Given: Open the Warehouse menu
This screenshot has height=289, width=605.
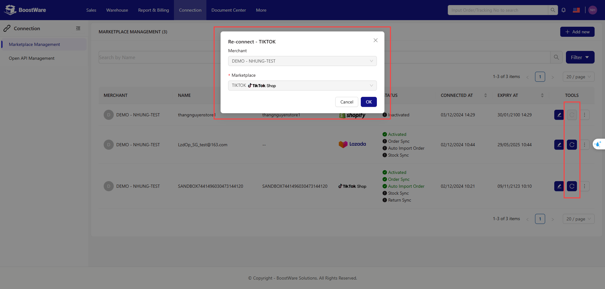Looking at the screenshot, I should (x=117, y=10).
